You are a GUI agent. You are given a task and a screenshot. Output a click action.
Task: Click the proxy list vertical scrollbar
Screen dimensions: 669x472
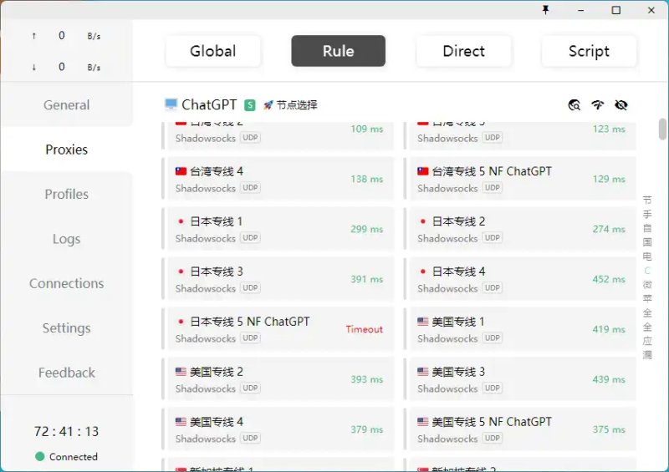pyautogui.click(x=662, y=129)
